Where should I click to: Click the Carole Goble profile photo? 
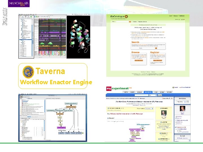pyautogui.click(x=182, y=109)
